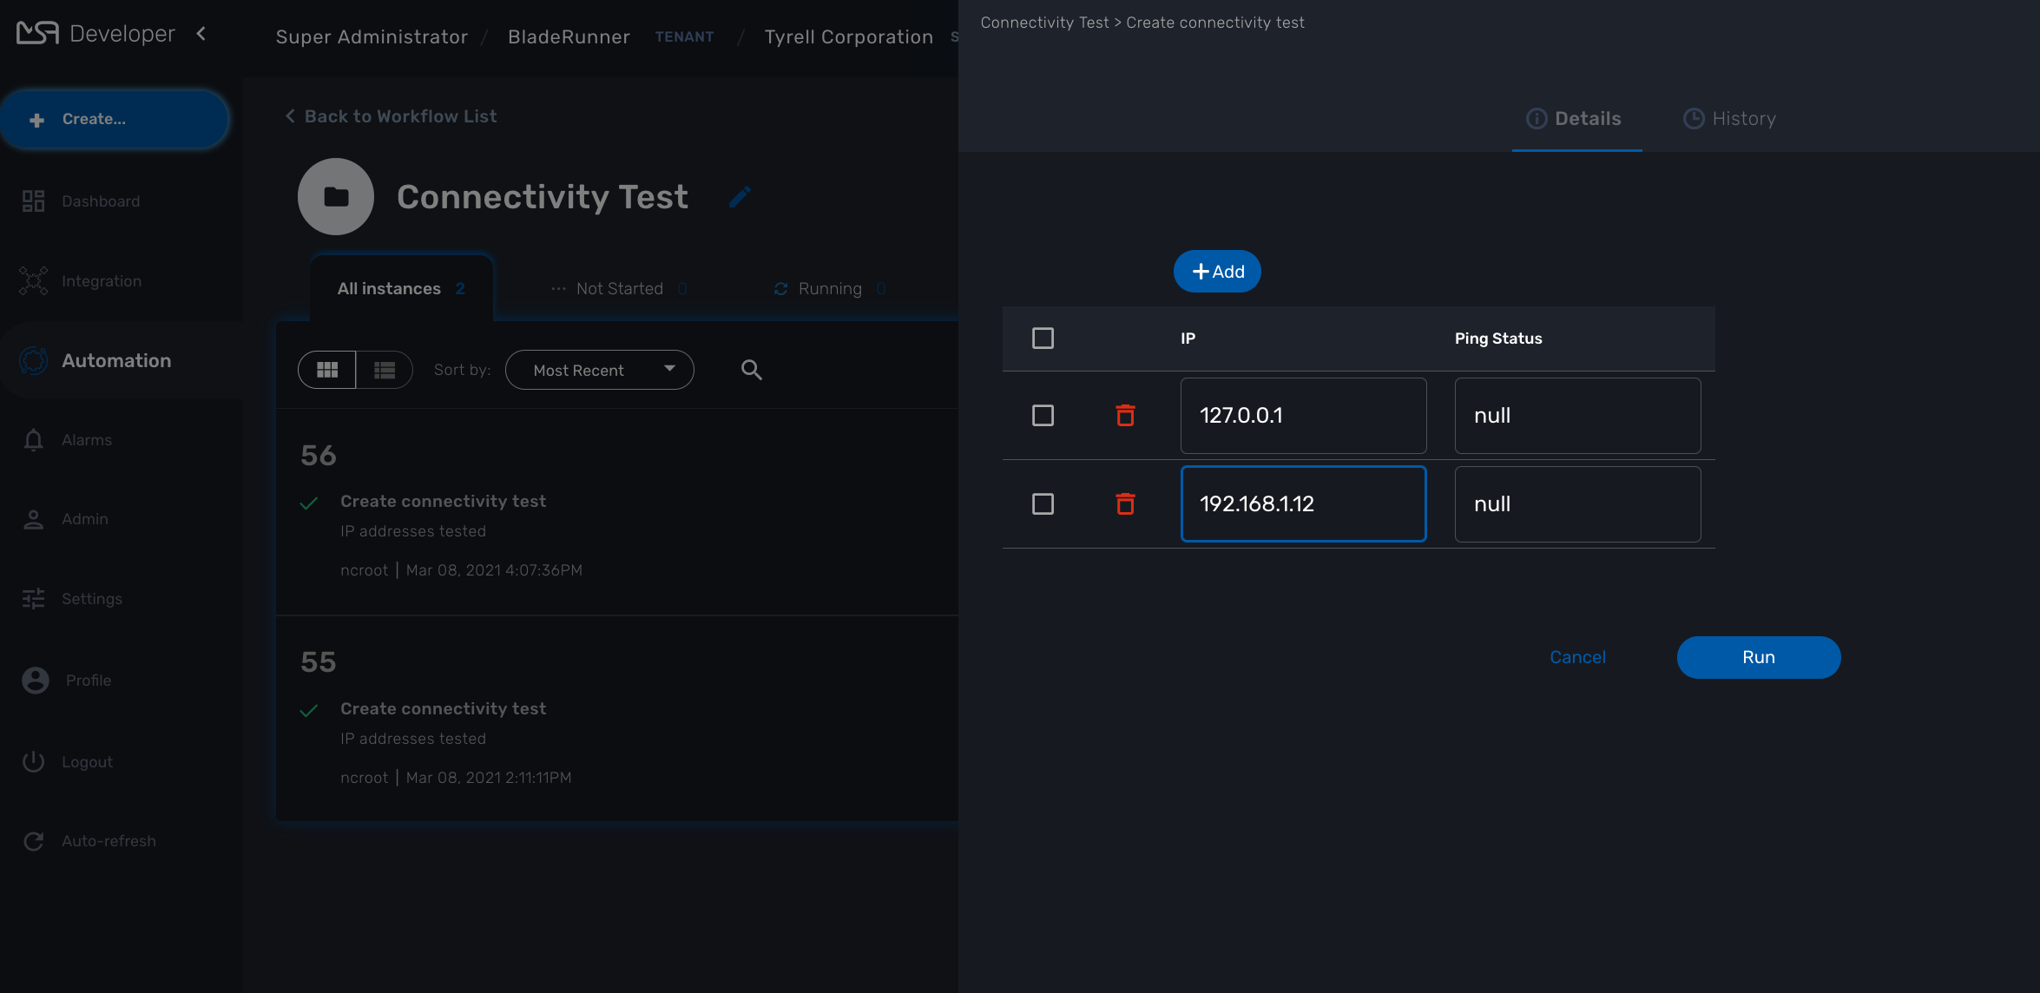Screen dimensions: 2040x993
Task: Select the All instances tab
Action: (401, 288)
